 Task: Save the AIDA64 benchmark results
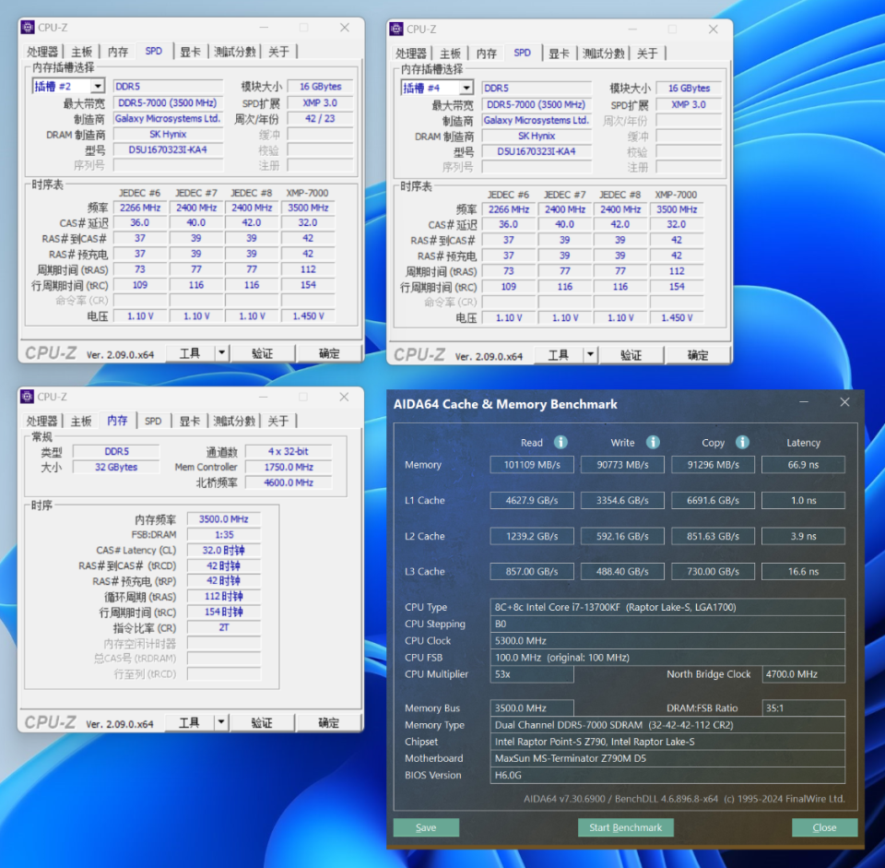(x=426, y=827)
